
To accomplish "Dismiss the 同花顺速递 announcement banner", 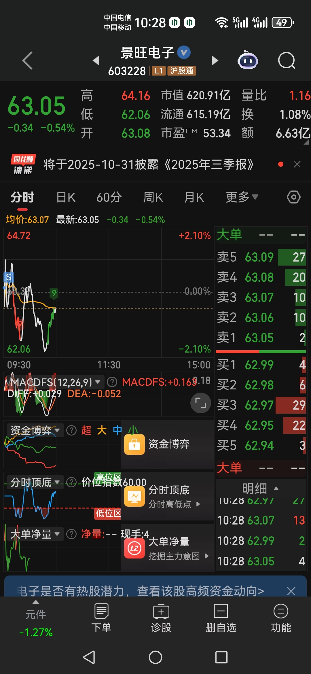I will (x=297, y=164).
